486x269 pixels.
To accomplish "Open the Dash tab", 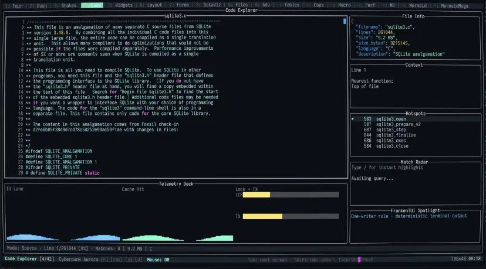I will (38, 6).
